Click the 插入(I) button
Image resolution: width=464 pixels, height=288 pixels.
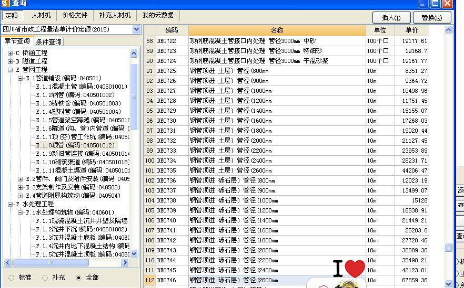tap(391, 18)
